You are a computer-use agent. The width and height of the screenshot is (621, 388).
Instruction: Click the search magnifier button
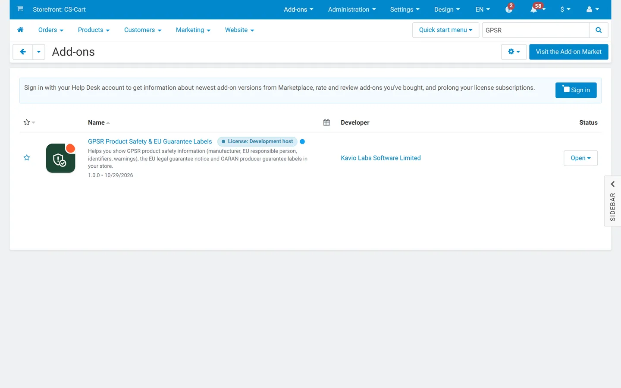point(599,30)
